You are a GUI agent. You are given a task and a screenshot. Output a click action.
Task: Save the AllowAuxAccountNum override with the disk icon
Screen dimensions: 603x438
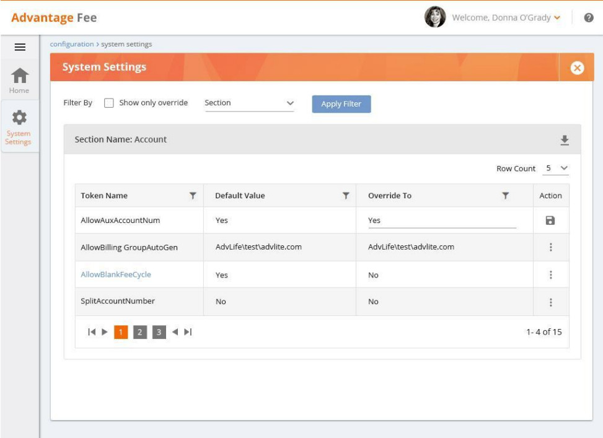click(x=550, y=221)
